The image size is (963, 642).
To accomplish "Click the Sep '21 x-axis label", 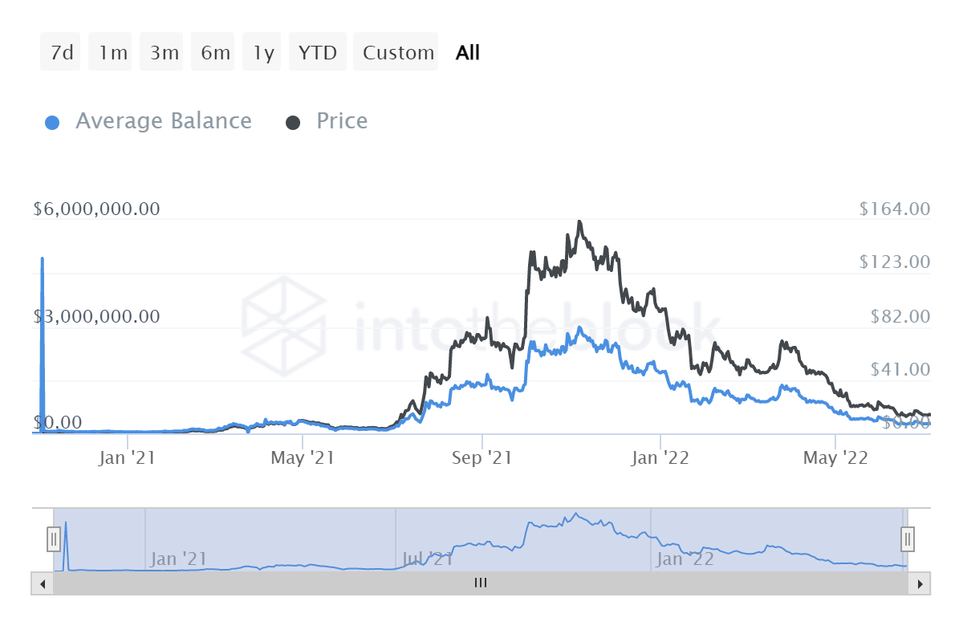I will [x=482, y=458].
